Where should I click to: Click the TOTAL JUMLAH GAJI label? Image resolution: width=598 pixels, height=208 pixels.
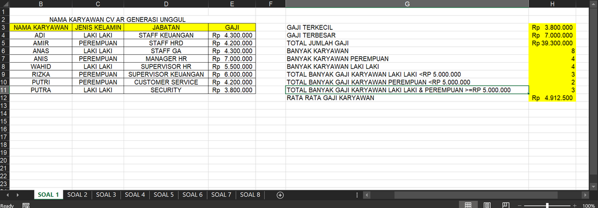317,43
